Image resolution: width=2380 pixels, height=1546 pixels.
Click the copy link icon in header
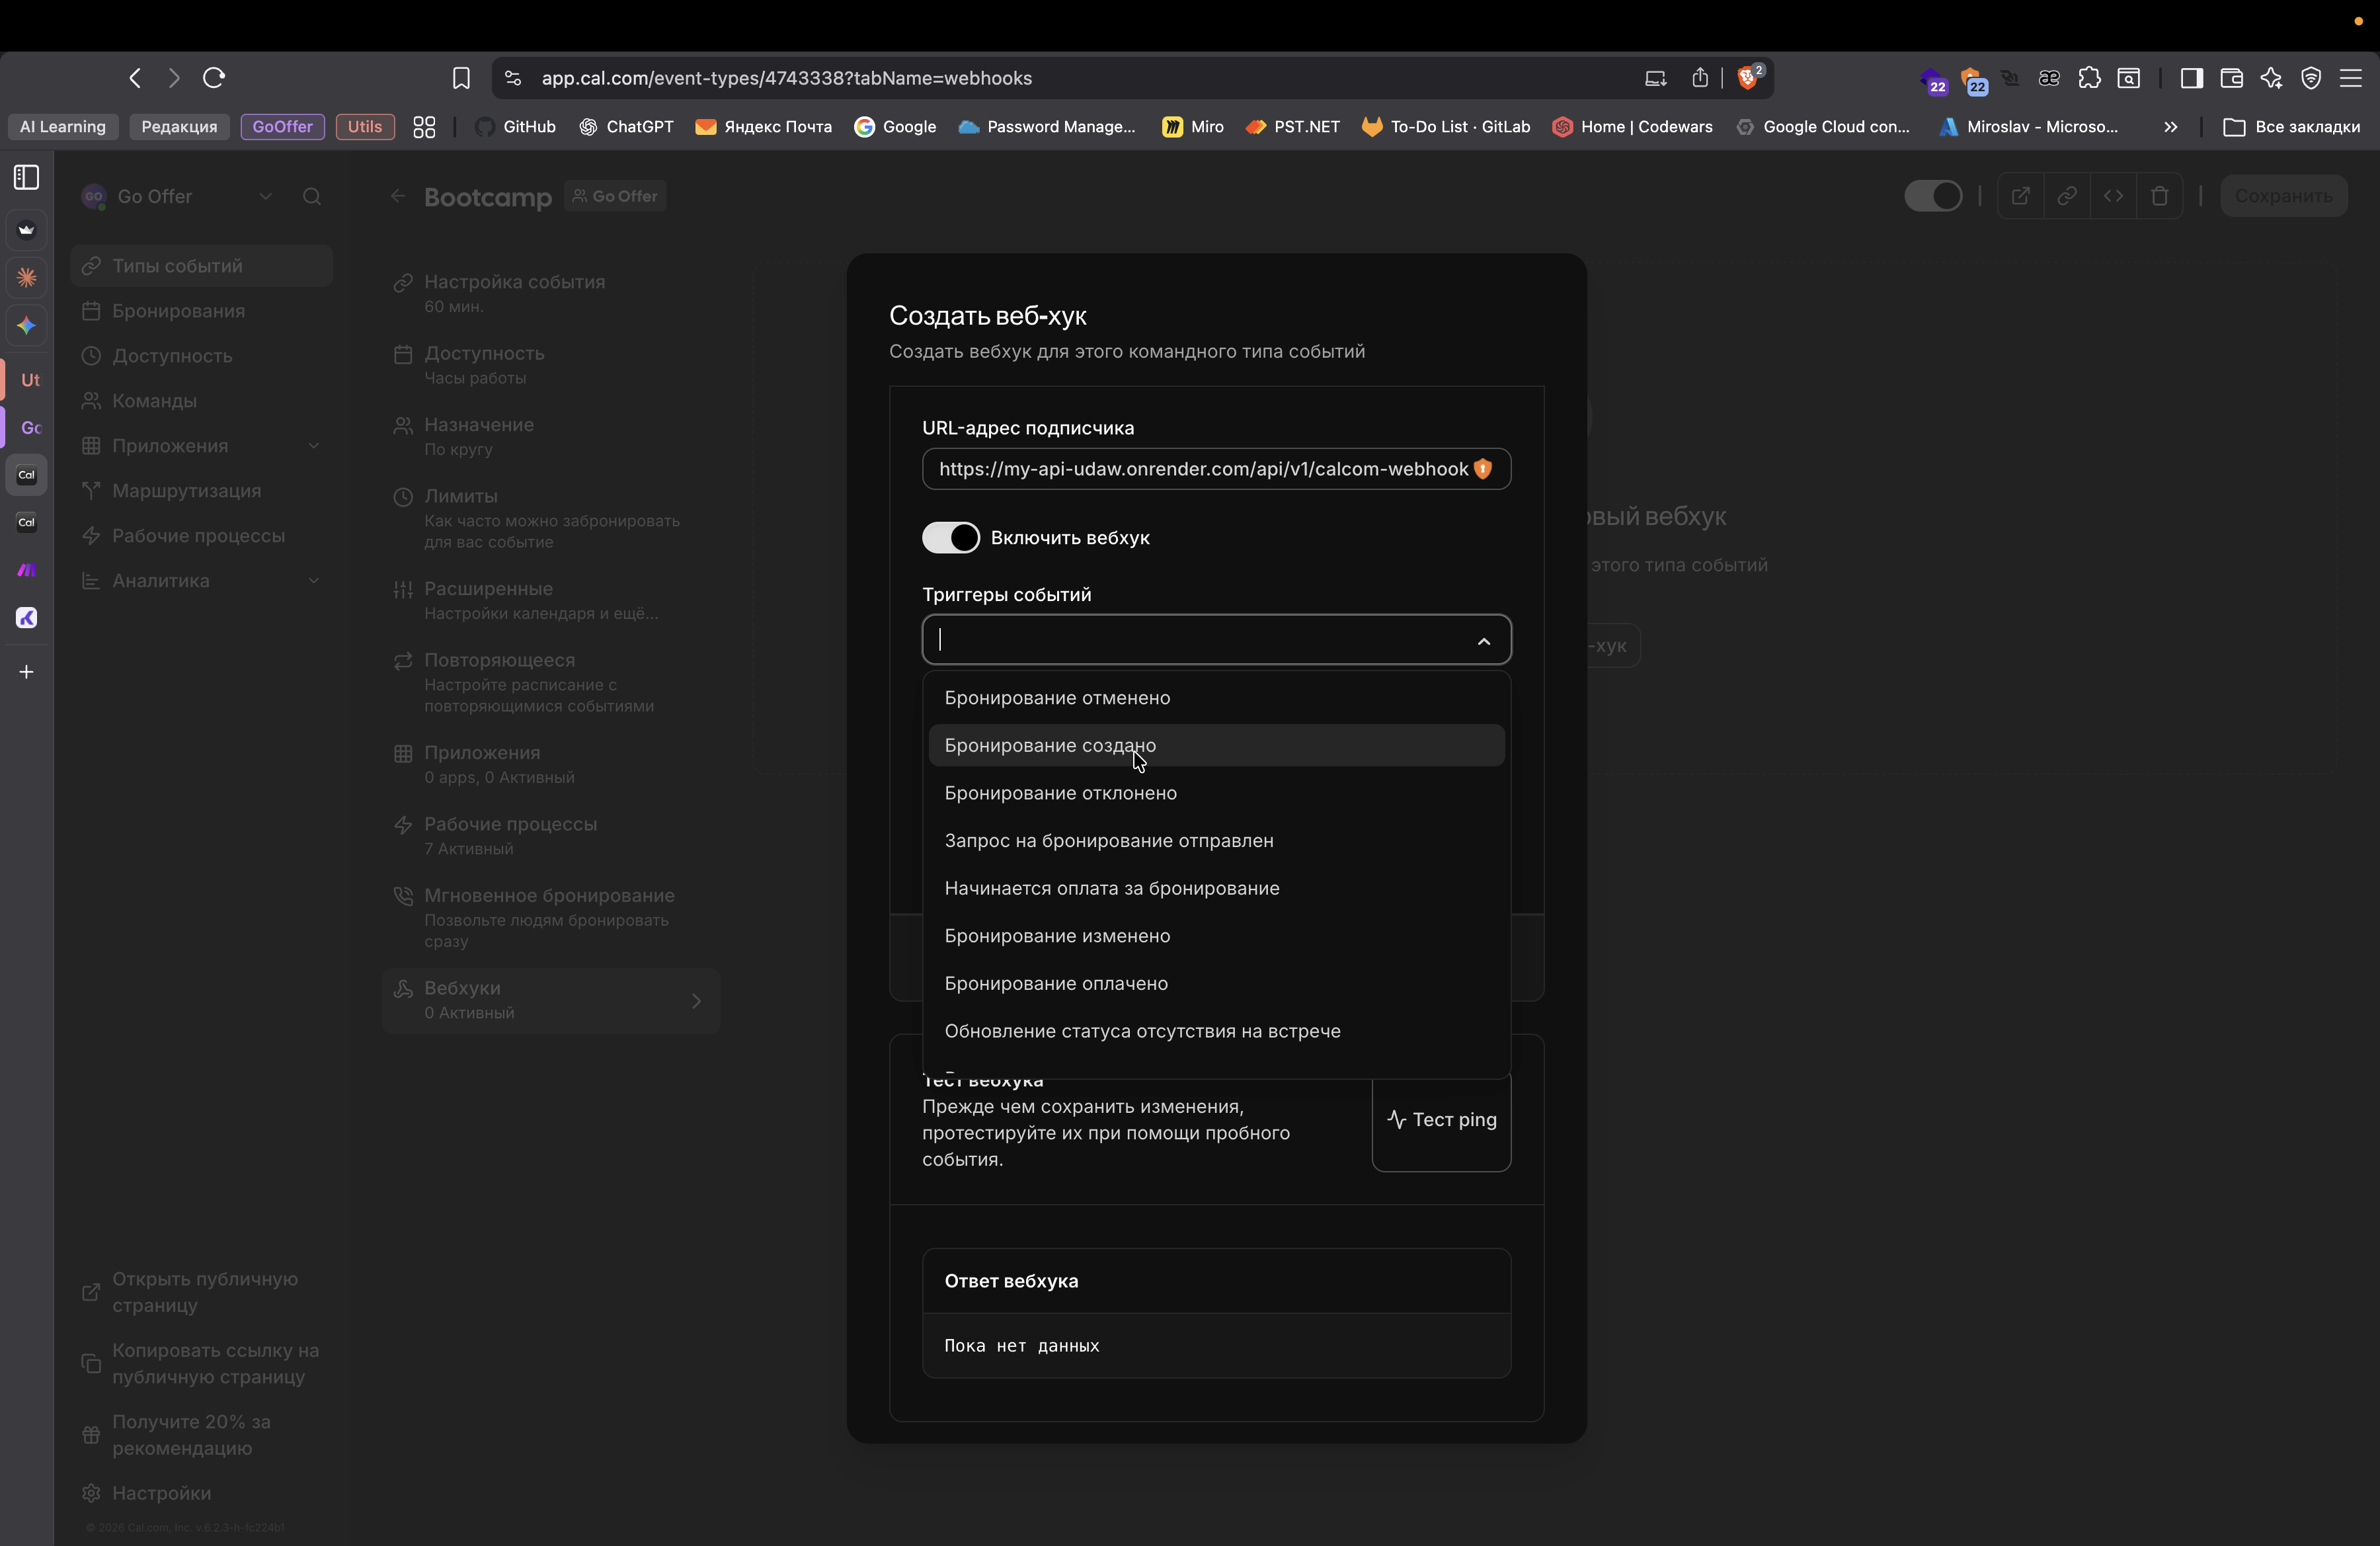click(x=2066, y=196)
